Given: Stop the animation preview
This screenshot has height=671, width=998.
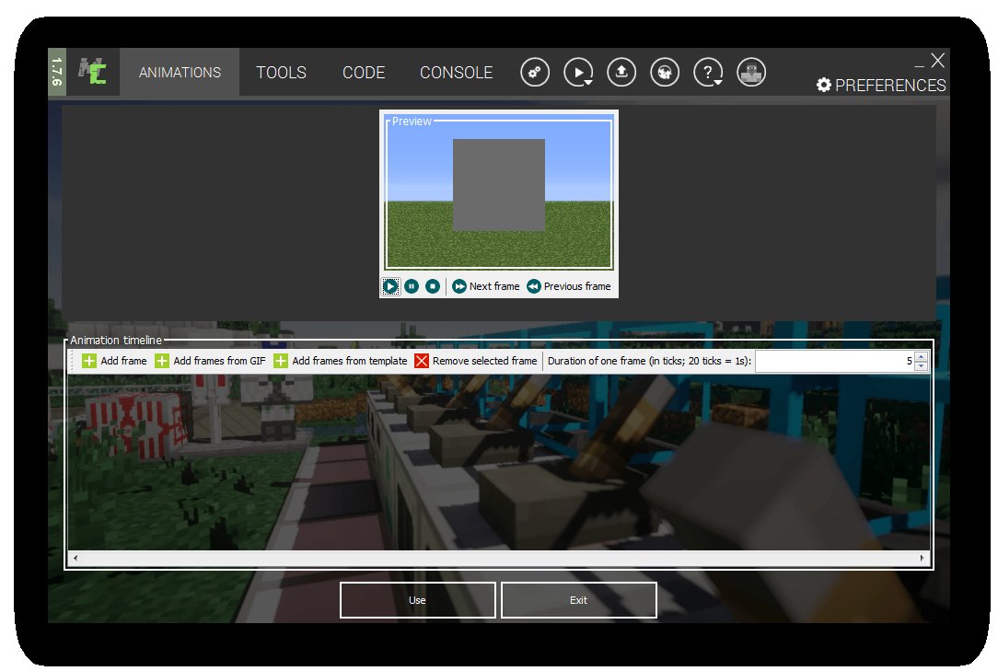Looking at the screenshot, I should [433, 286].
